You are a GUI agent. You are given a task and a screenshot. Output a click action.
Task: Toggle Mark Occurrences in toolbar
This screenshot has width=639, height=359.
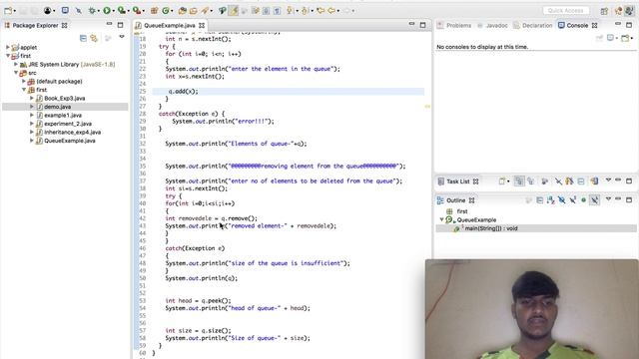234,11
